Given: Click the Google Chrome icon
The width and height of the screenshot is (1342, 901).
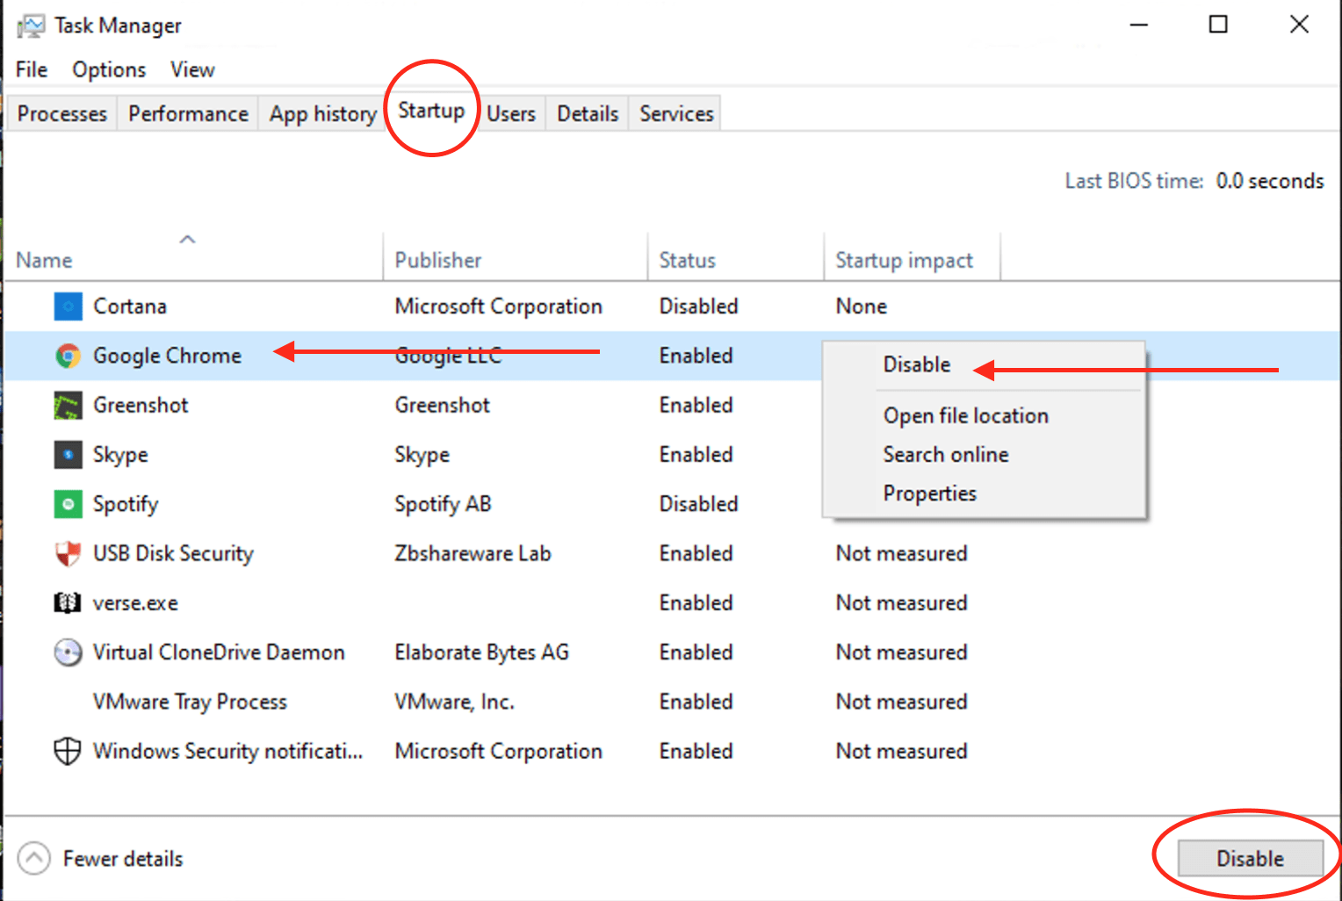Looking at the screenshot, I should pos(68,356).
